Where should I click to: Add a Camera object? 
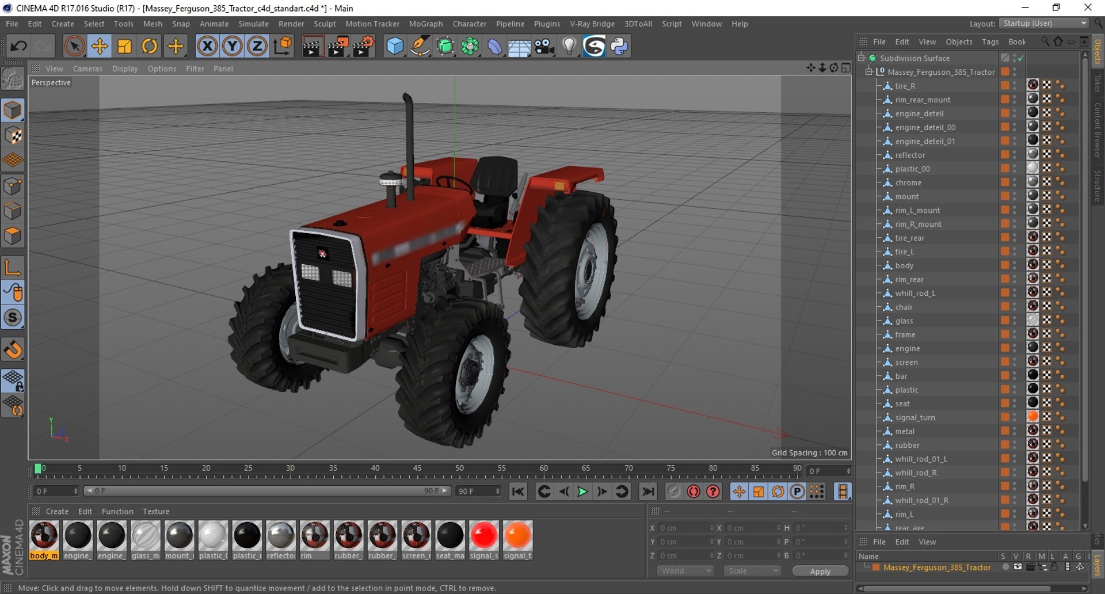(544, 46)
